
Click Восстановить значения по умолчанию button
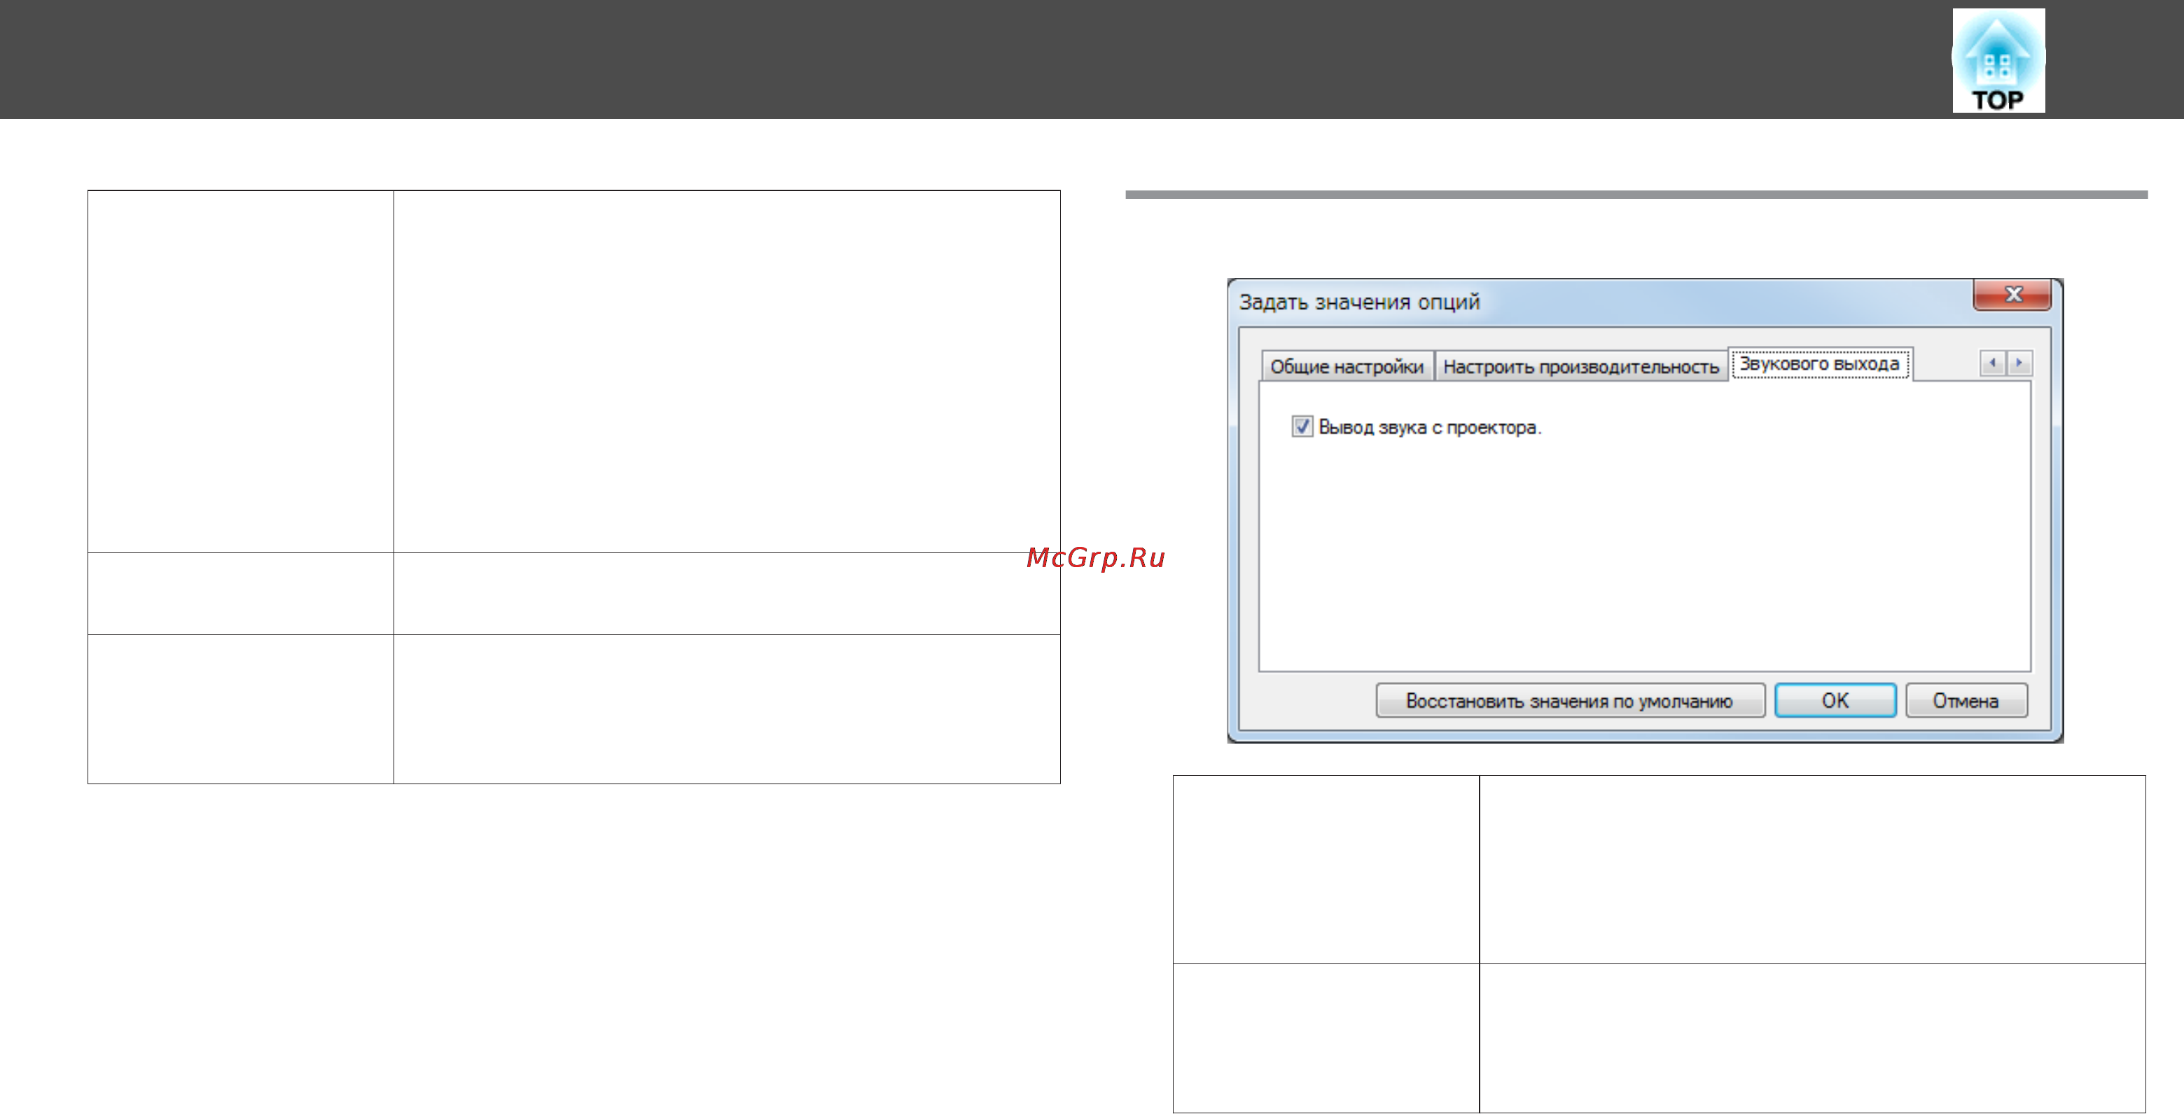1569,701
